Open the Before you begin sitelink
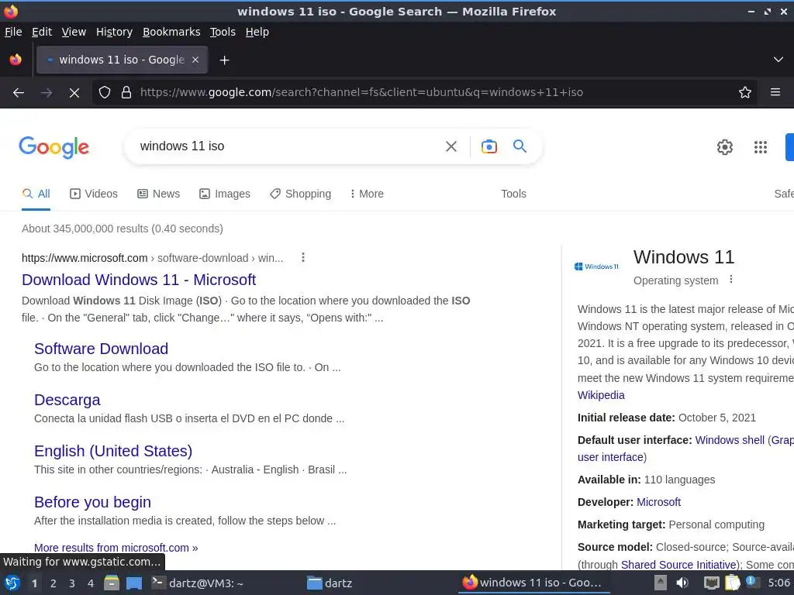This screenshot has width=794, height=595. [x=93, y=502]
